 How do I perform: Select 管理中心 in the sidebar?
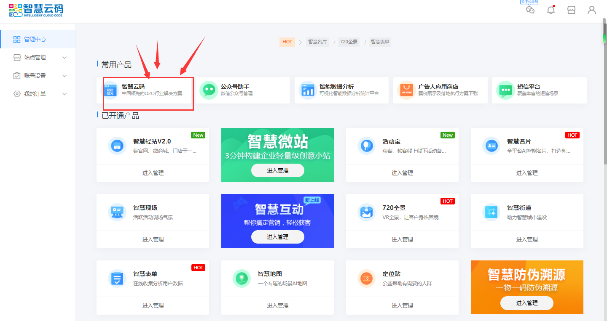point(35,39)
